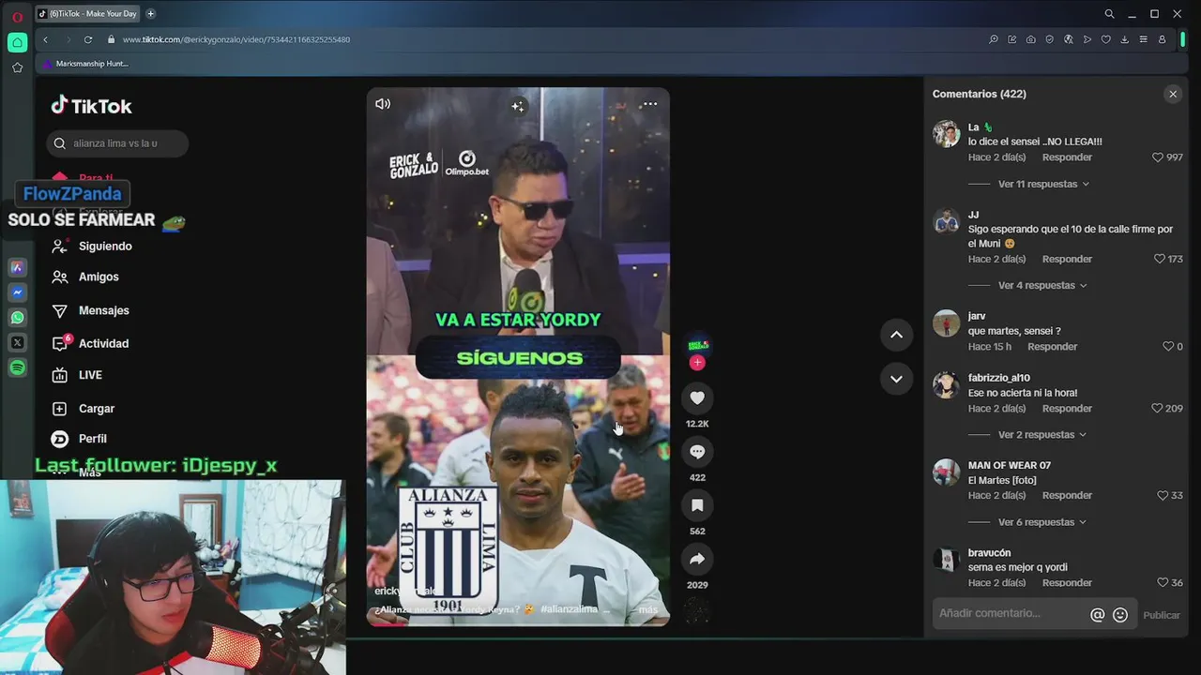Go to previous video with up arrow
The image size is (1201, 675).
click(896, 335)
